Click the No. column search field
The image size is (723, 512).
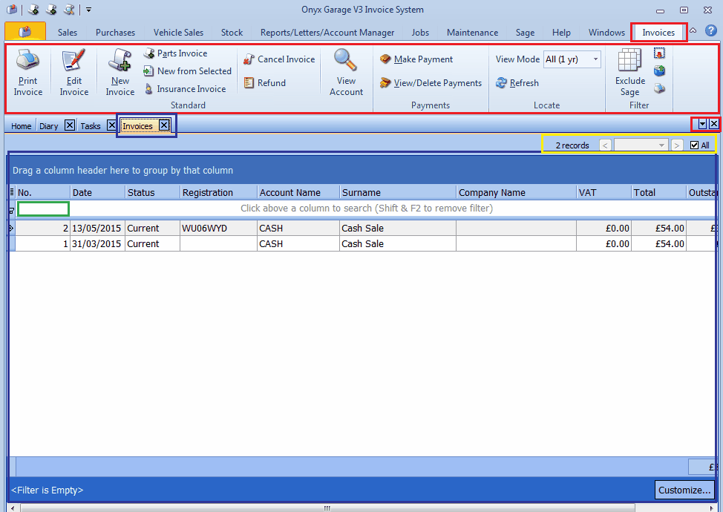43,209
